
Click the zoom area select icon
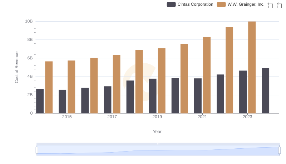270,5
